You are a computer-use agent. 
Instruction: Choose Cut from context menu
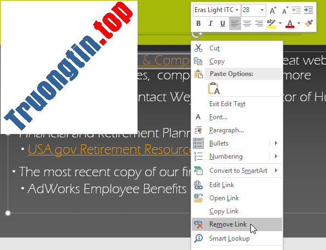215,48
